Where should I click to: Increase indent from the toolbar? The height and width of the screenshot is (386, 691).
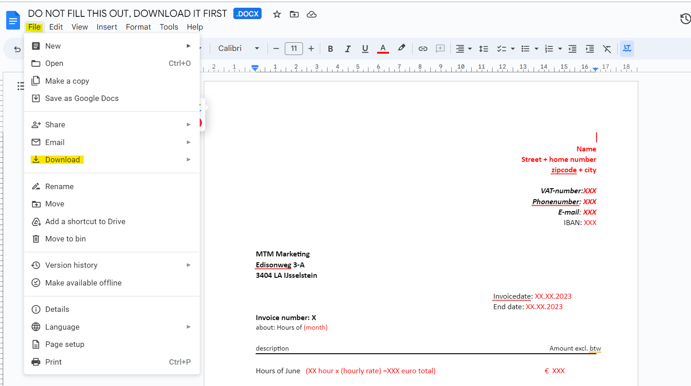point(590,49)
